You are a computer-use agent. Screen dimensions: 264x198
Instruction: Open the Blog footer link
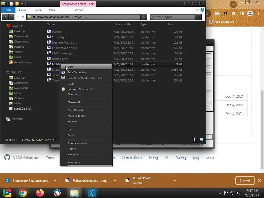196,158
